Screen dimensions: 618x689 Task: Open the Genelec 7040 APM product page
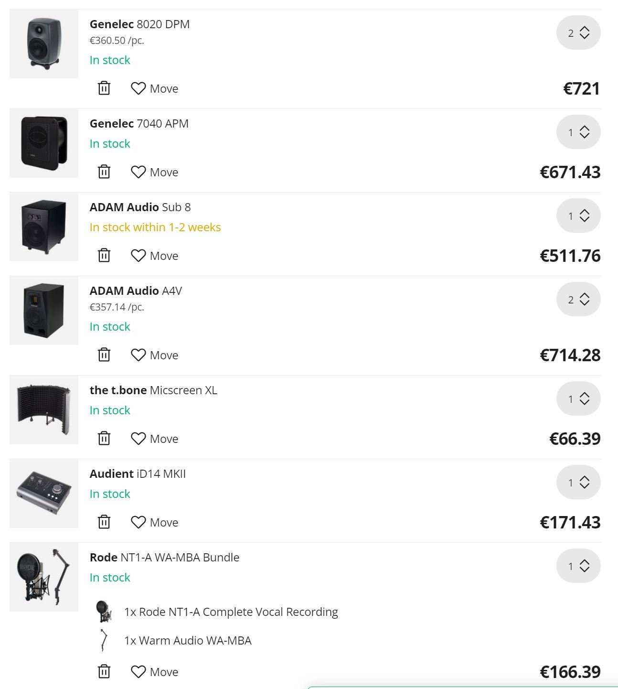(139, 124)
